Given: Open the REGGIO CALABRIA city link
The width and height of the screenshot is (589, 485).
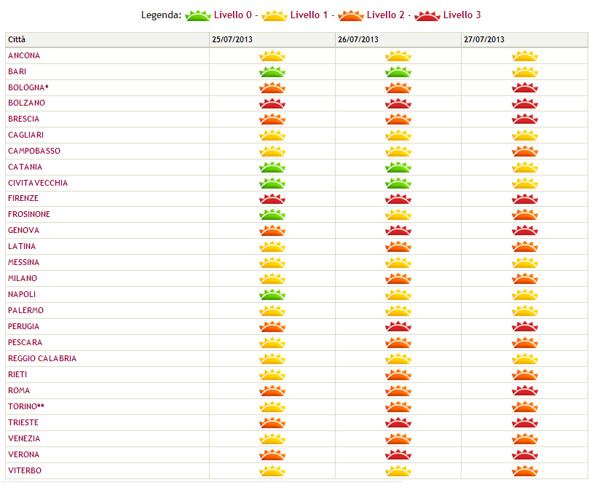Looking at the screenshot, I should click(42, 358).
